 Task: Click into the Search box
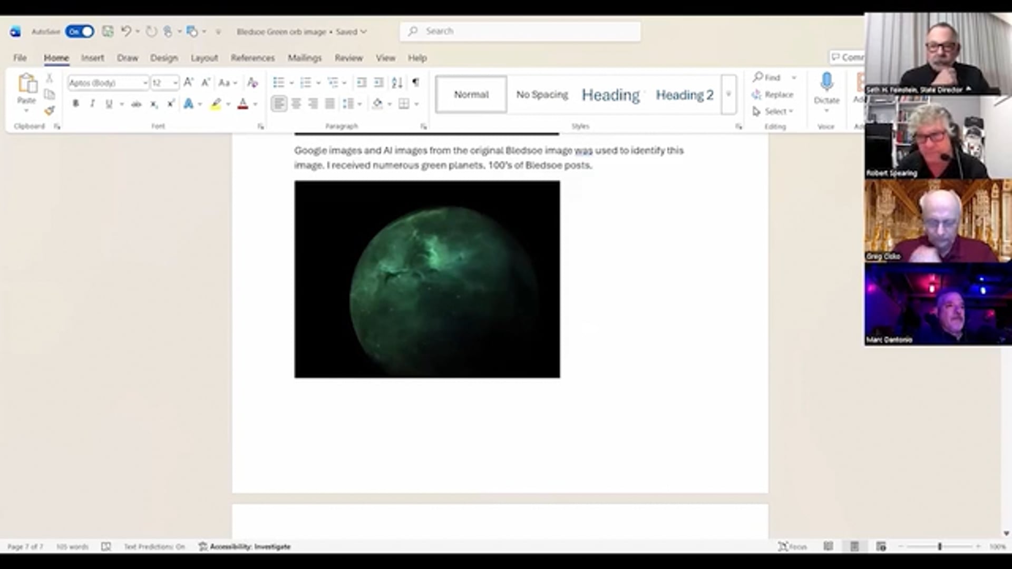pyautogui.click(x=520, y=31)
